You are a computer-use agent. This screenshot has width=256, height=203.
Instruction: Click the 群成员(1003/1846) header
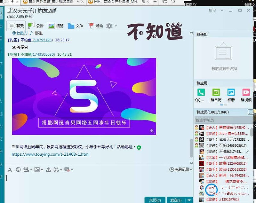point(212,112)
